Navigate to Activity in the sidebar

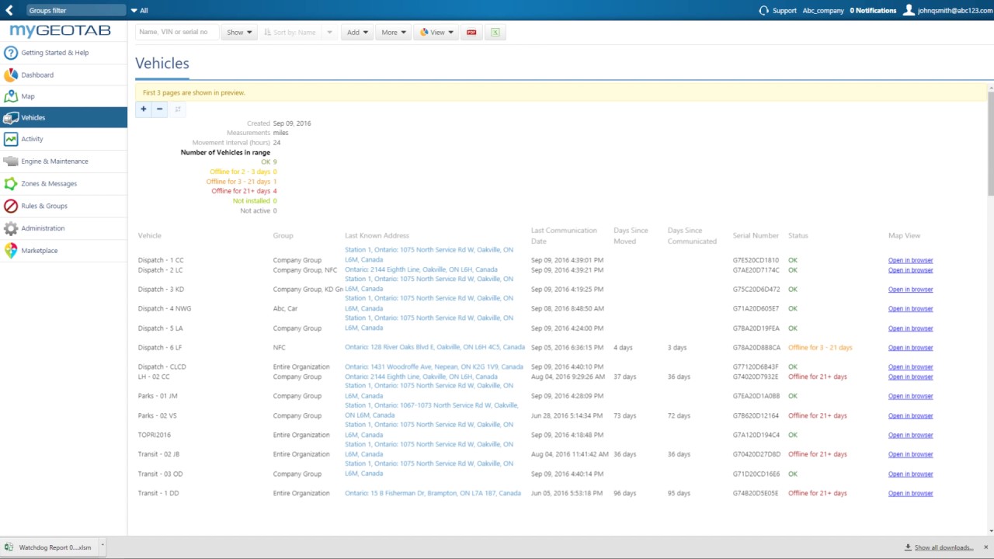pyautogui.click(x=33, y=139)
